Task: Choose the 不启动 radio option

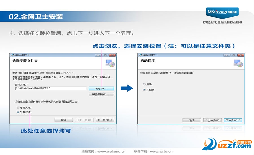Action: point(144,90)
